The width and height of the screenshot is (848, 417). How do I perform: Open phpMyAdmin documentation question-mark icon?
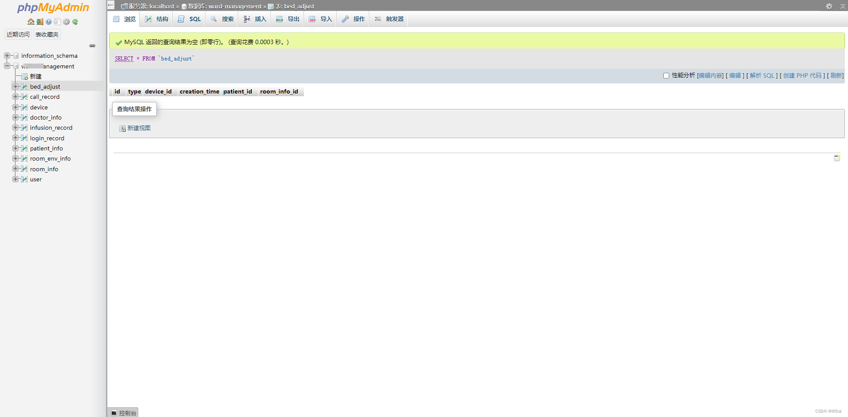tap(49, 22)
